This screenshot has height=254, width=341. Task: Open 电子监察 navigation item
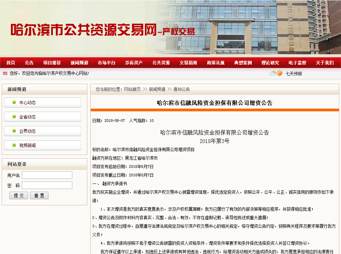[x=297, y=63]
